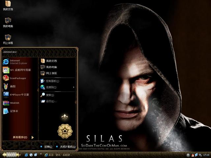211x158 pixels.
Task: Click the 17:19 taskbar clock
Action: coord(206,155)
